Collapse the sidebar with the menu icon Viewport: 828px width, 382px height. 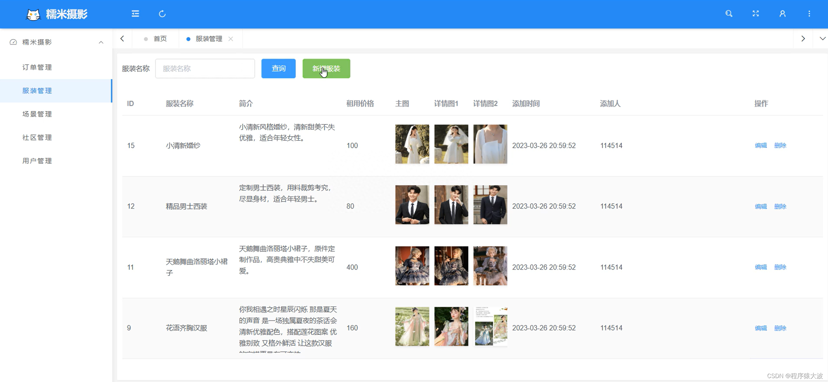(135, 14)
